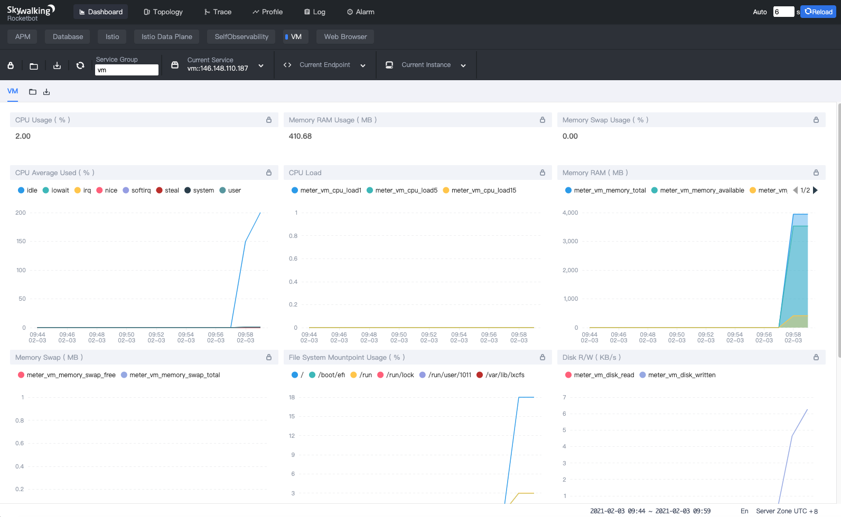Image resolution: width=841 pixels, height=517 pixels.
Task: Click the folder icon beside the VM tab
Action: (33, 92)
